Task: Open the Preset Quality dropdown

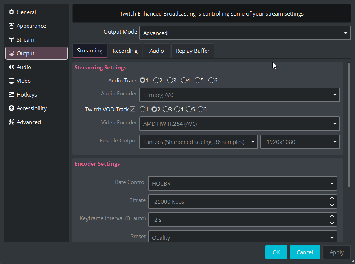Action: point(242,237)
